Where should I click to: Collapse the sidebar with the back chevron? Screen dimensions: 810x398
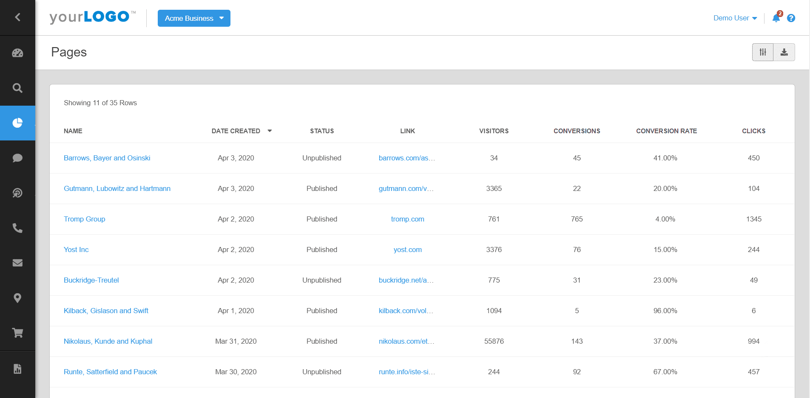[17, 17]
